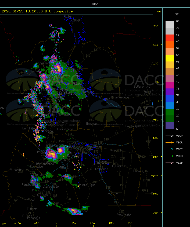Select the slate 5–10 dBZ swatch

pos(170,126)
